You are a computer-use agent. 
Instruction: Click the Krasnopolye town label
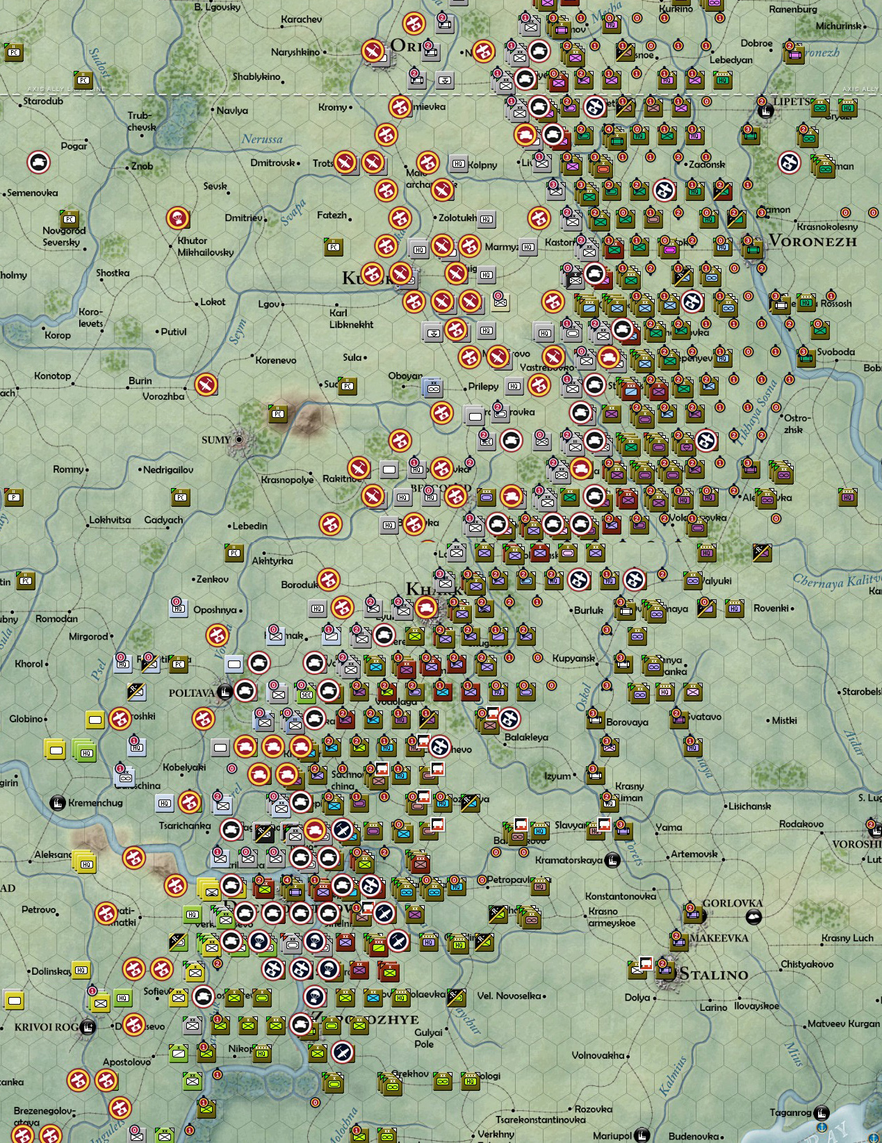coord(288,480)
